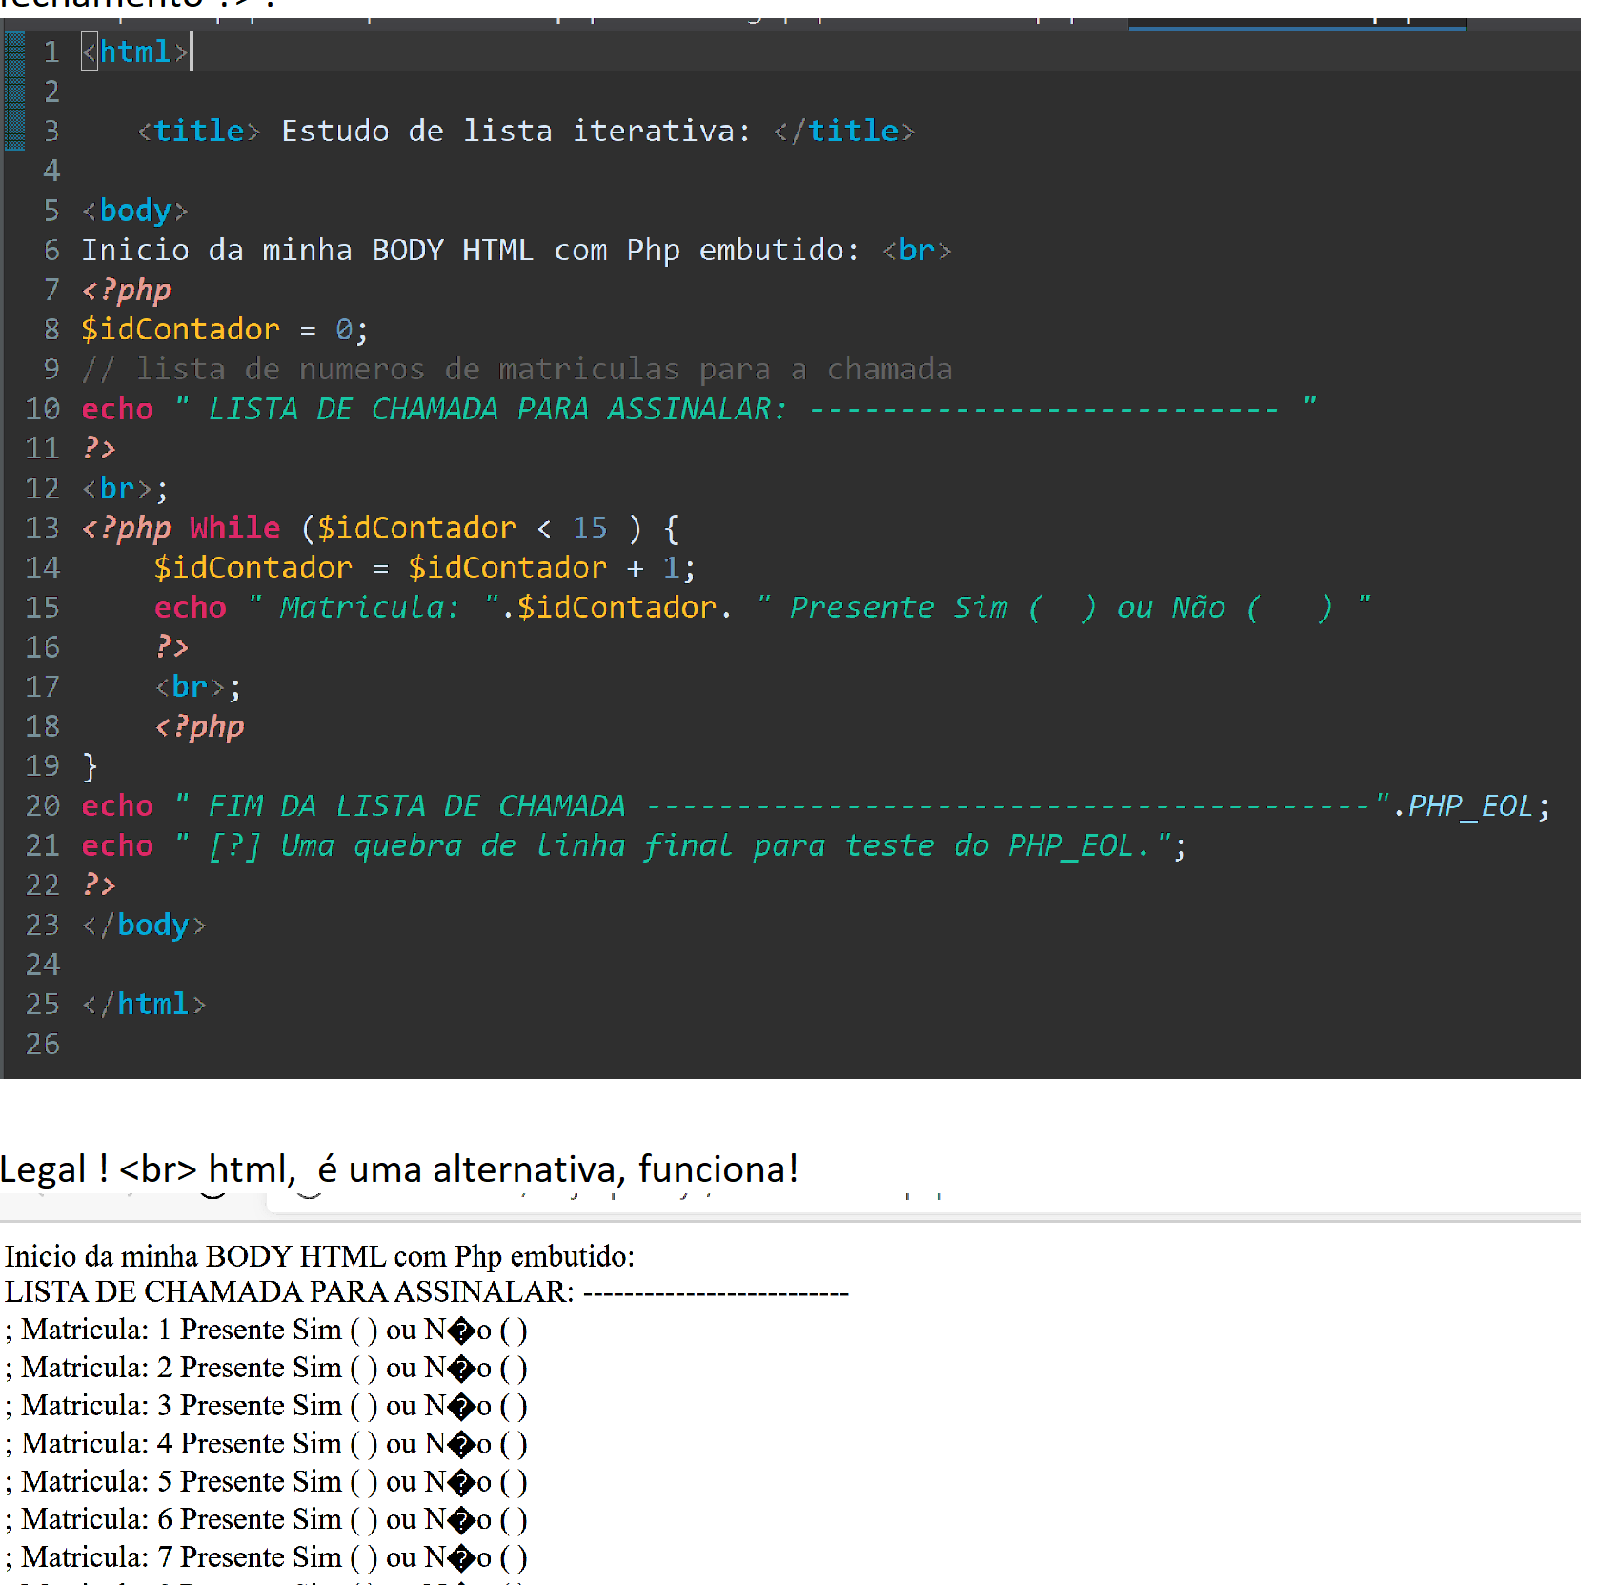Image resolution: width=1598 pixels, height=1585 pixels.
Task: Click the 'echo' keyword on line 15
Action: pyautogui.click(x=191, y=607)
